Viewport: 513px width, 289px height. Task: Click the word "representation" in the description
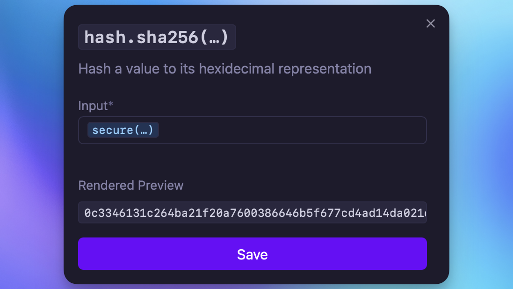[x=325, y=69]
